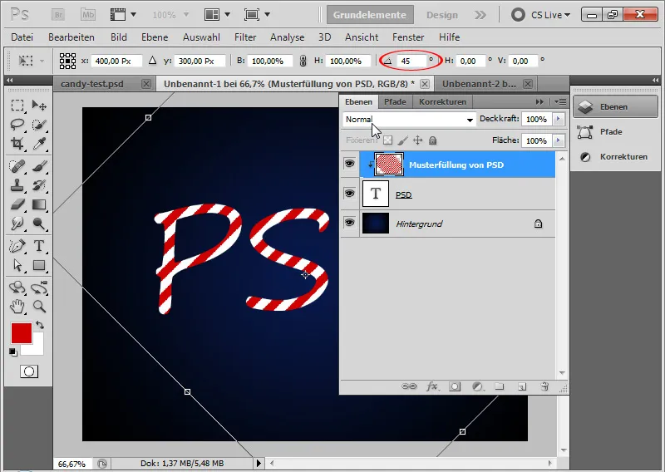Hide the Hintergrund layer
The height and width of the screenshot is (472, 665).
pyautogui.click(x=349, y=223)
